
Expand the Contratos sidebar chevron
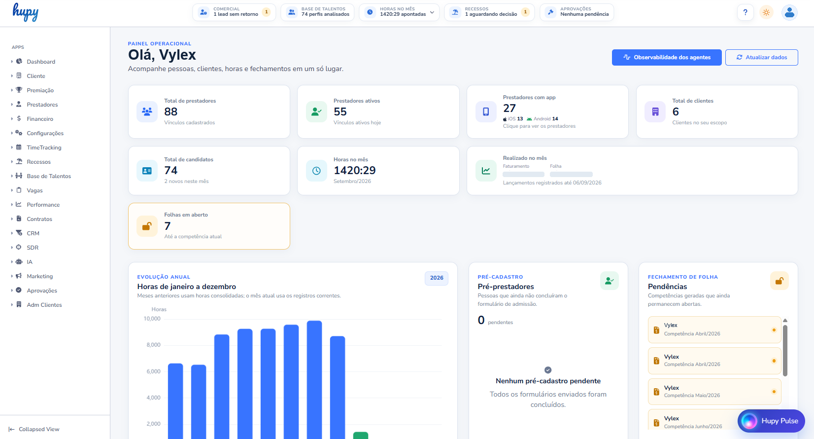click(12, 219)
